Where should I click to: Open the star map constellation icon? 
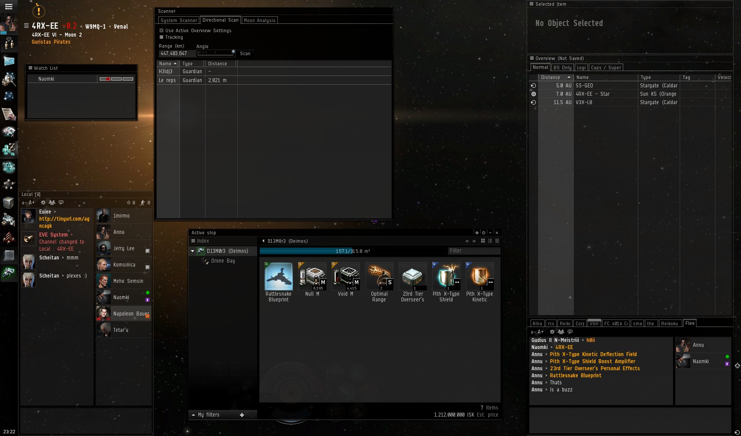(9, 96)
